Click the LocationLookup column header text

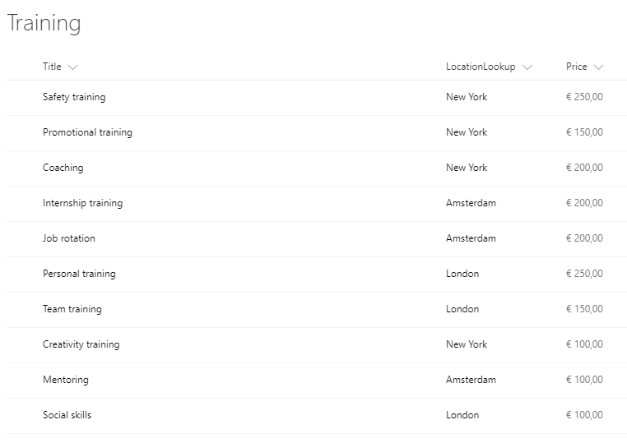pyautogui.click(x=481, y=67)
